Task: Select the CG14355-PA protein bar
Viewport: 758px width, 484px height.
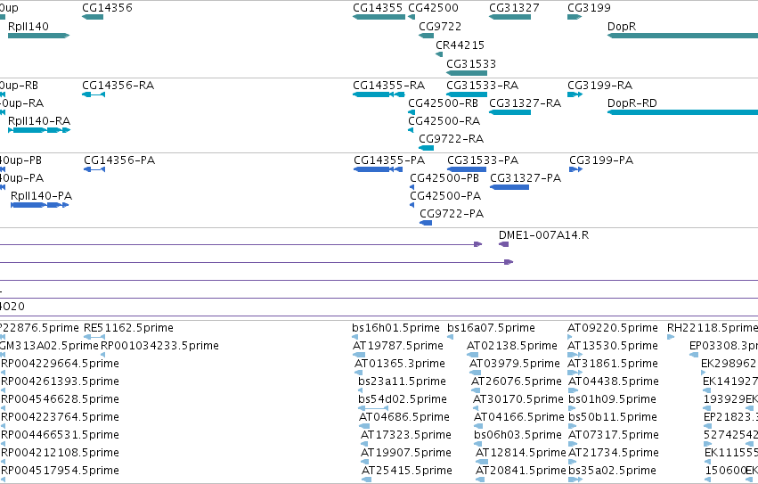Action: [x=378, y=169]
